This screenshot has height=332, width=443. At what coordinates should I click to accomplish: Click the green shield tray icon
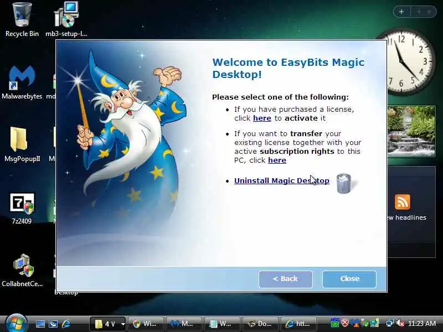(x=365, y=324)
